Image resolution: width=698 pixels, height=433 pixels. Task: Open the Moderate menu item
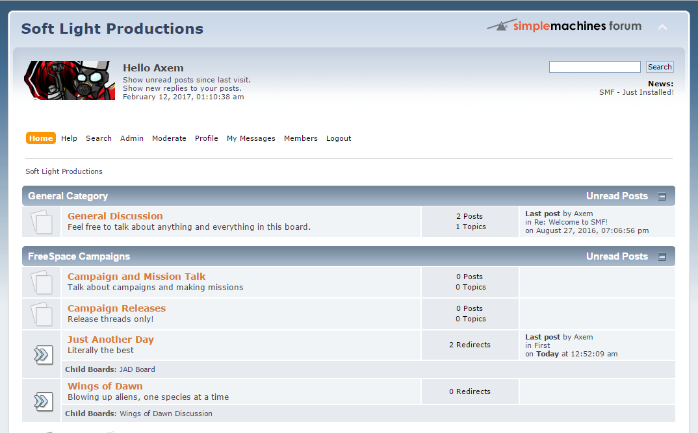point(169,138)
